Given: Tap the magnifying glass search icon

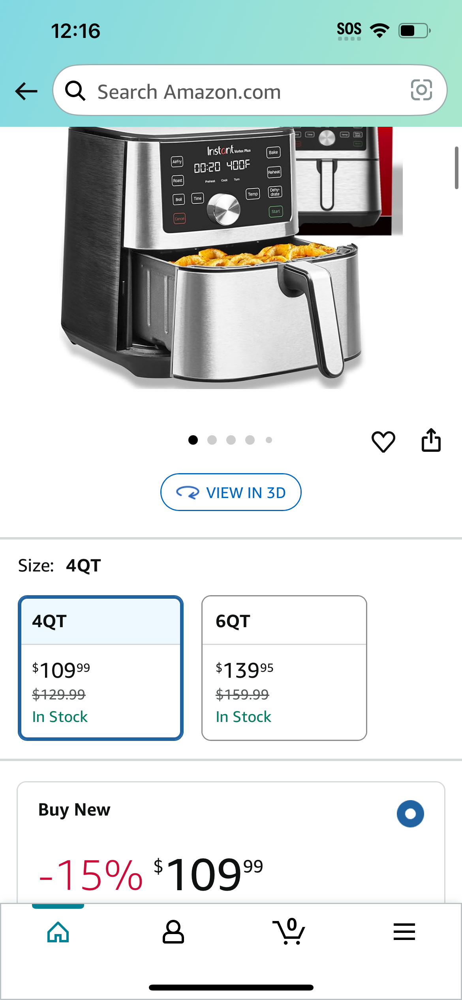Looking at the screenshot, I should point(75,91).
